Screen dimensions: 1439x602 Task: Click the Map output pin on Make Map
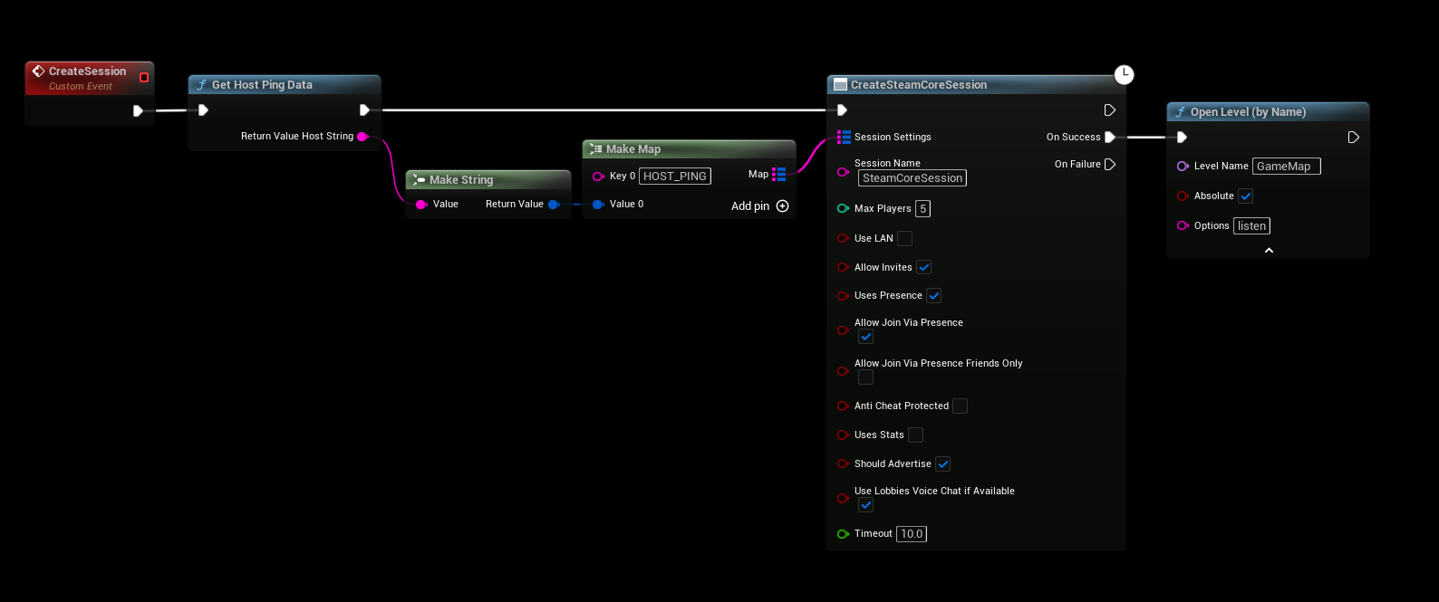[x=779, y=175]
